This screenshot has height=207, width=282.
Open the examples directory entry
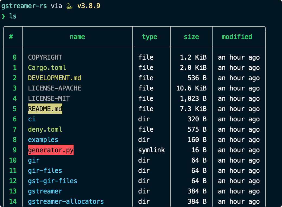pyautogui.click(x=43, y=140)
